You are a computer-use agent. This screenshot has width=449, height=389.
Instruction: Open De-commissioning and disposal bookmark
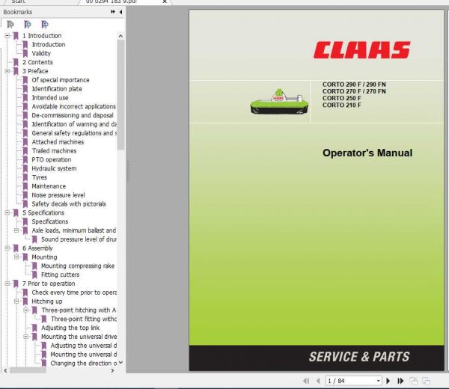(73, 116)
